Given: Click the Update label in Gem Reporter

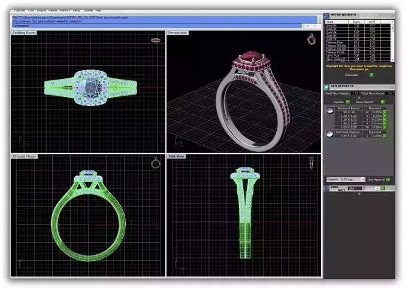Looking at the screenshot, I should (x=339, y=102).
